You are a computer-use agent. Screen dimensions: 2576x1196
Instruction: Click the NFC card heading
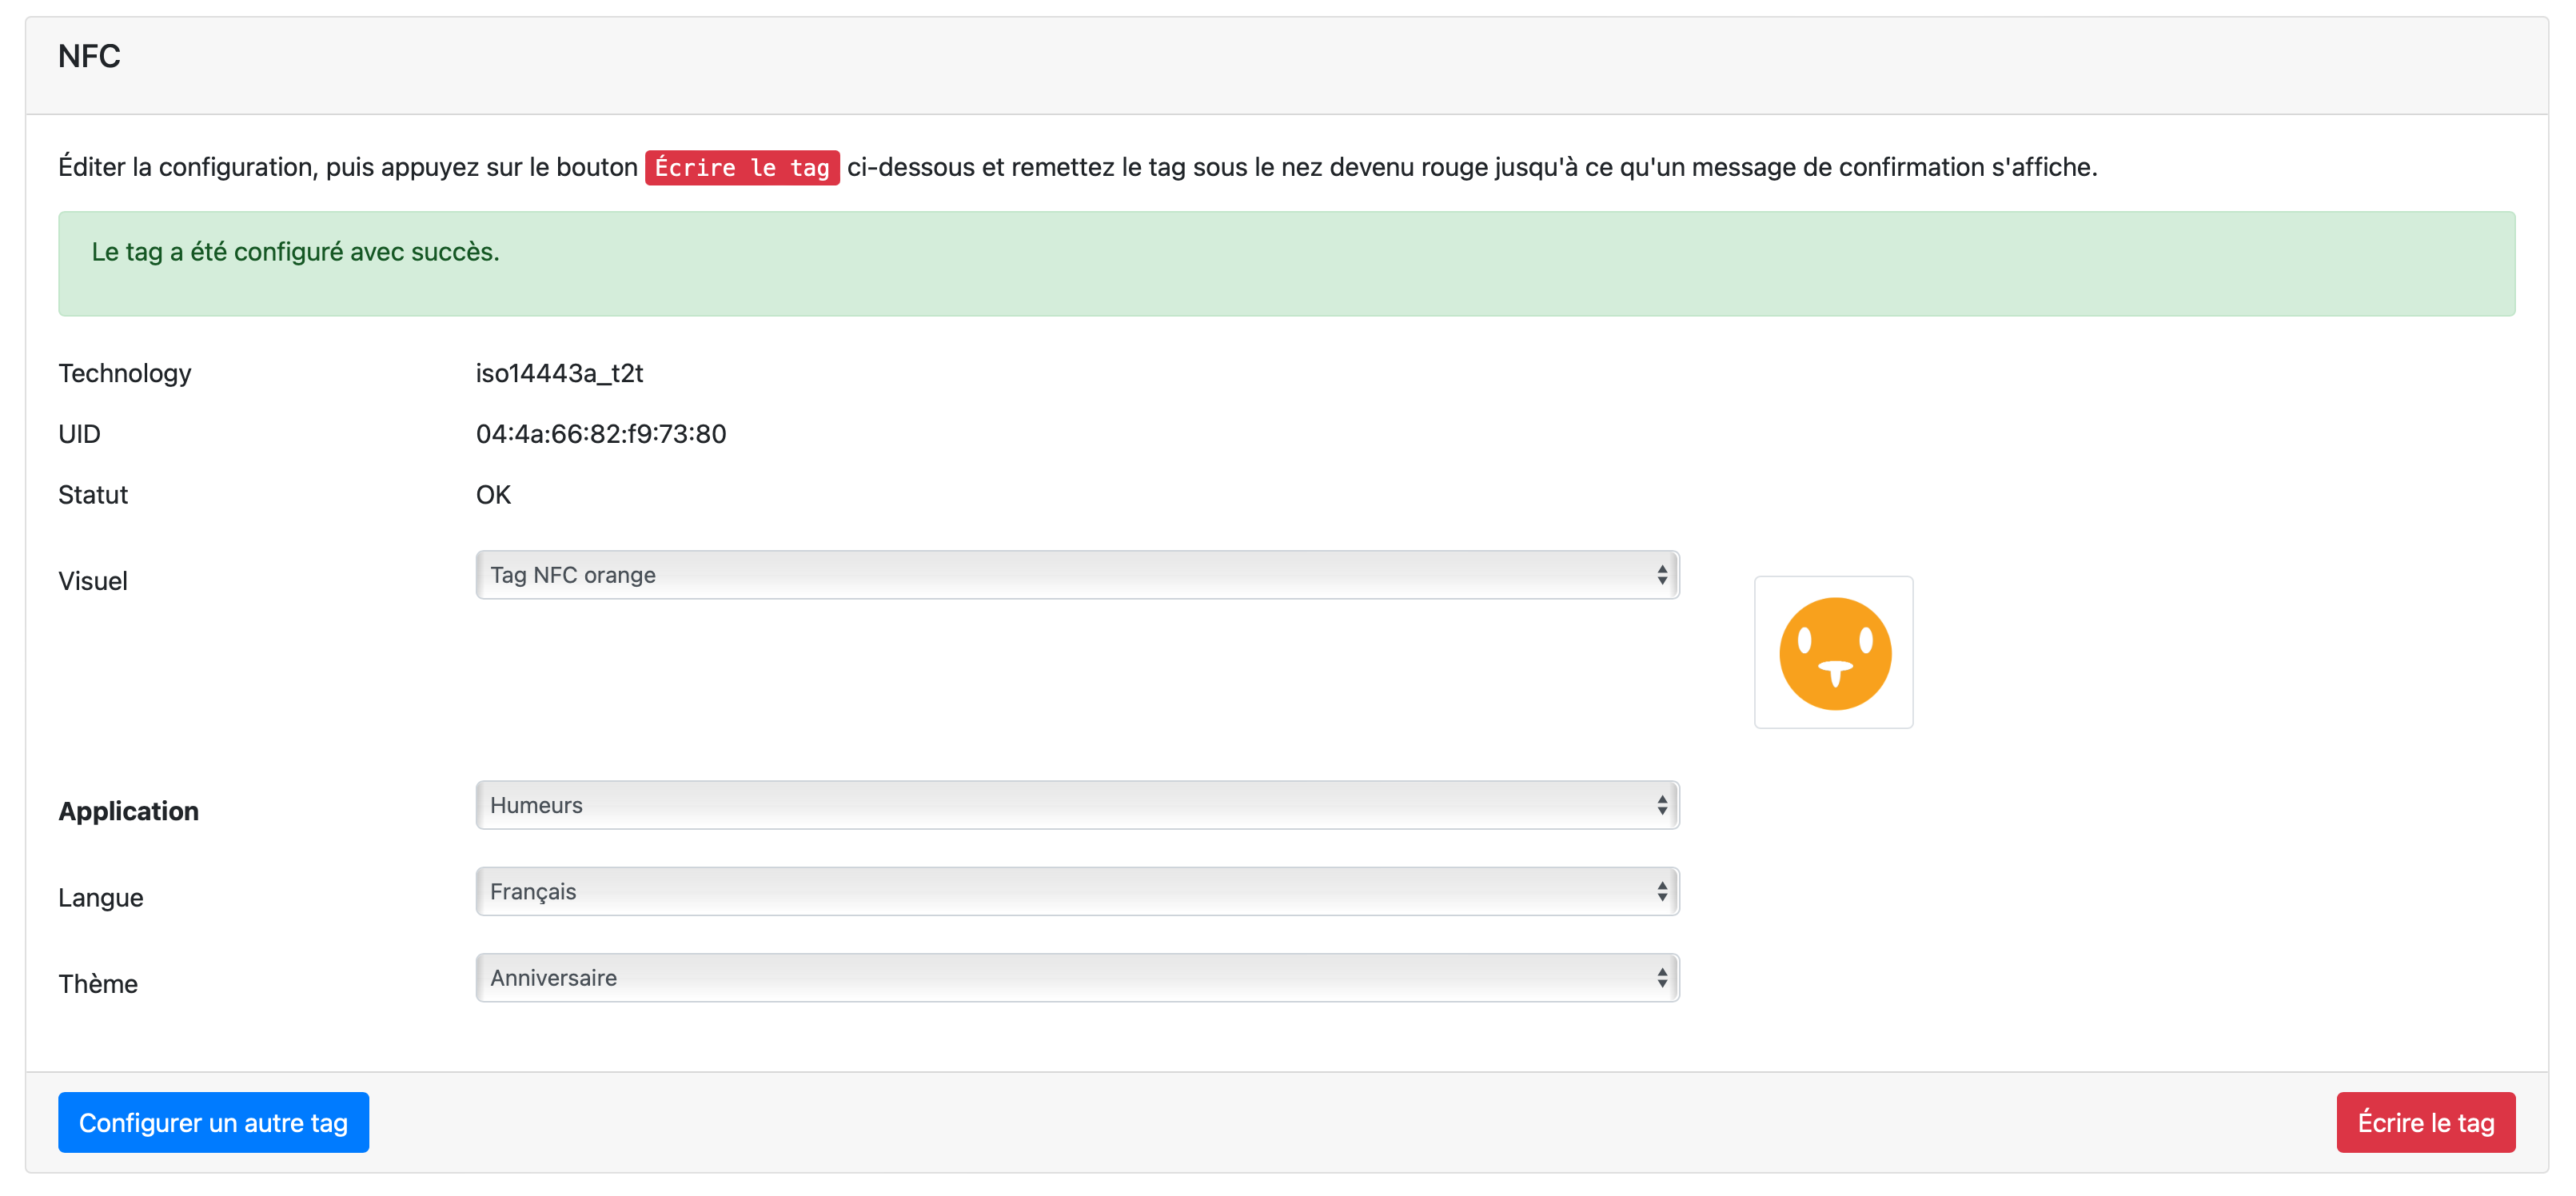click(x=89, y=56)
